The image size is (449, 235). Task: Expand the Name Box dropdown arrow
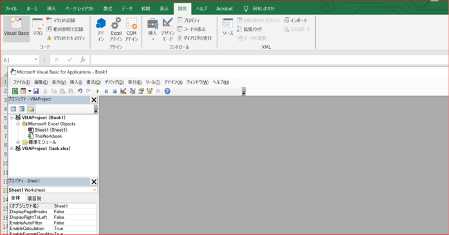36,60
